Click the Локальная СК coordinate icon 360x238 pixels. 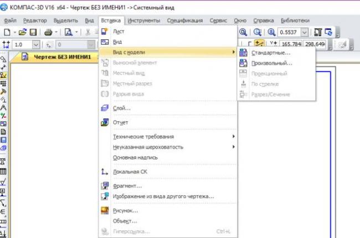[x=105, y=172]
